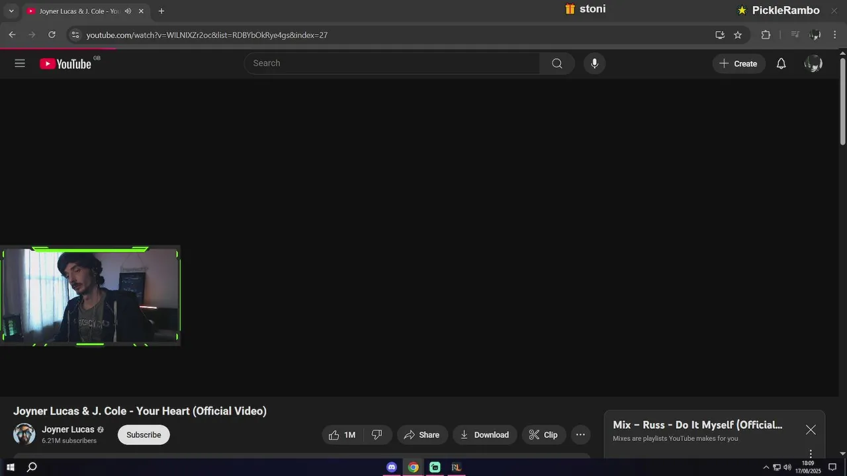Dislike the video with thumbs-down

(377, 435)
